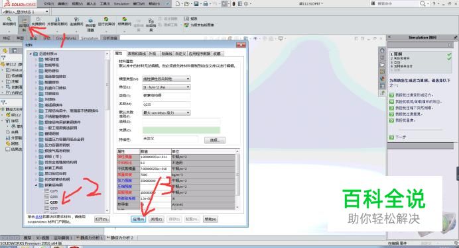Viewport: 459px width, 248px height.
Task: Click the pin icon of the Simulation advisor panel
Action: 456,38
